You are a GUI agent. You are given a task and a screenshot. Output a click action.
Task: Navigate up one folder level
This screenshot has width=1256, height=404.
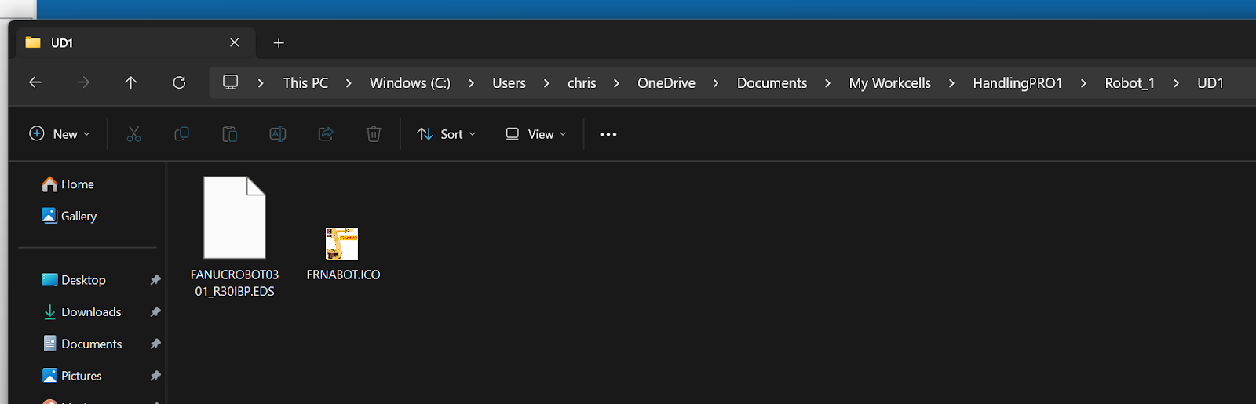131,82
